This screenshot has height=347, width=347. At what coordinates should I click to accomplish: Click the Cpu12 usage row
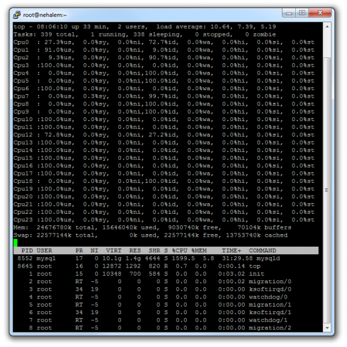pyautogui.click(x=164, y=135)
